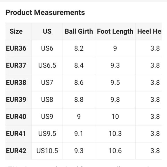The image size is (167, 167).
Task: Click the partially visible Heel Height header
Action: tap(149, 31)
